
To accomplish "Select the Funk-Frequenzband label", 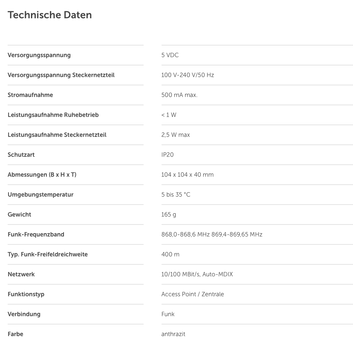I will pos(36,234).
